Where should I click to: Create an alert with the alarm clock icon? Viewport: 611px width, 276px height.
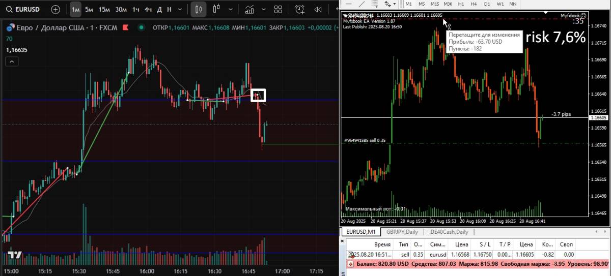pyautogui.click(x=300, y=9)
